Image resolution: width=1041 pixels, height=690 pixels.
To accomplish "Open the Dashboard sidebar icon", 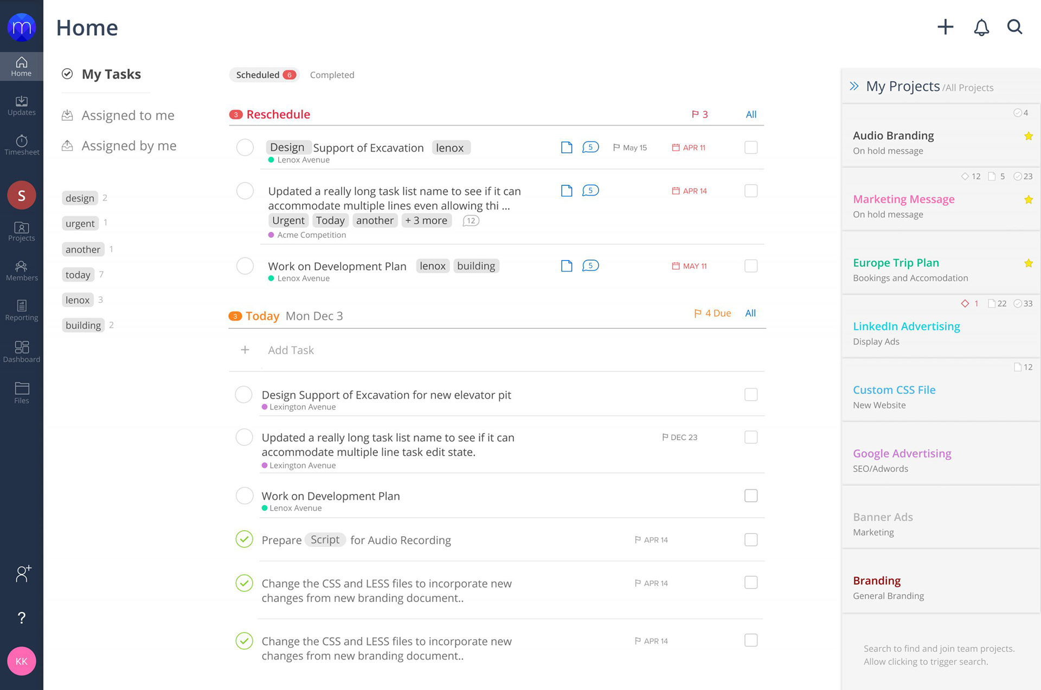I will click(x=22, y=351).
